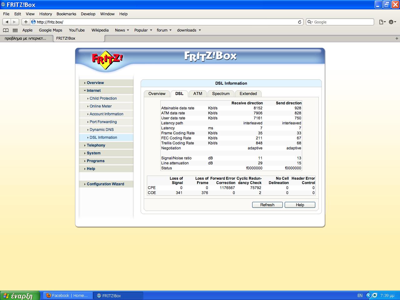
Task: Click the Refresh button
Action: pyautogui.click(x=267, y=205)
